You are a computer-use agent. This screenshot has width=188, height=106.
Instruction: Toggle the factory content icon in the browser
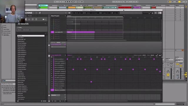[43, 19]
